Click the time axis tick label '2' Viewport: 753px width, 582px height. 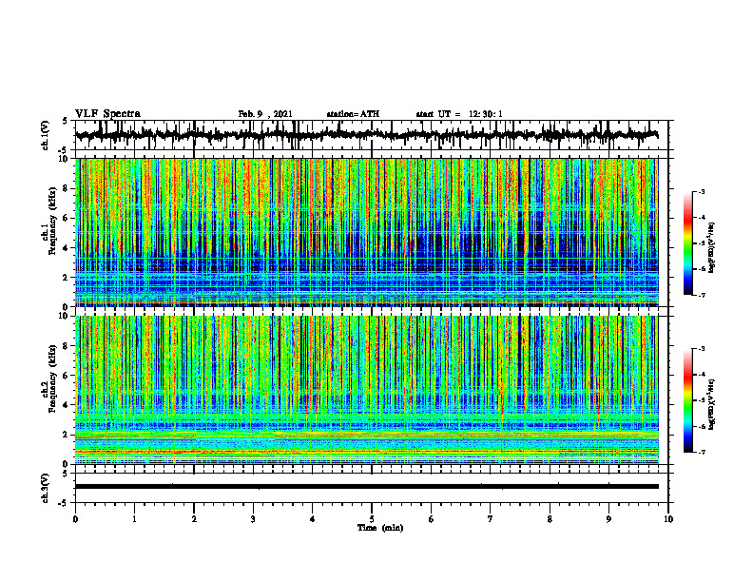point(194,519)
